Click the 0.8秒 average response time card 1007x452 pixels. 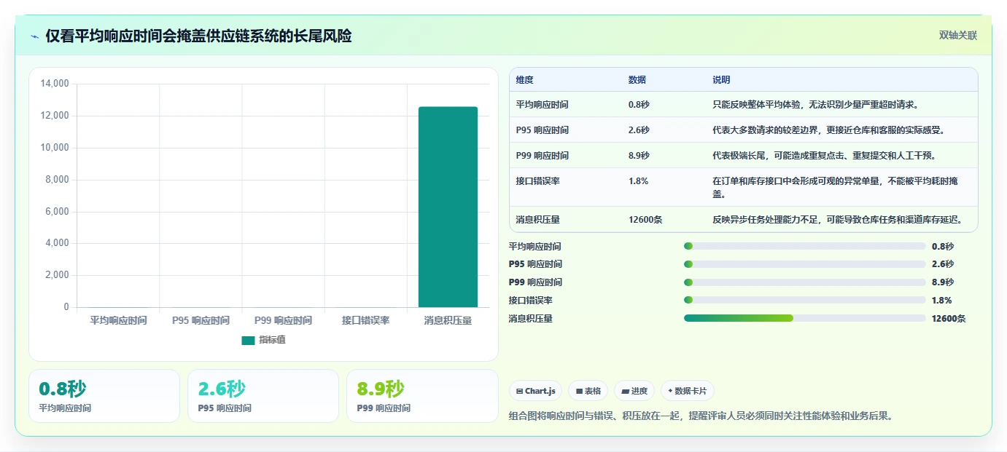104,396
